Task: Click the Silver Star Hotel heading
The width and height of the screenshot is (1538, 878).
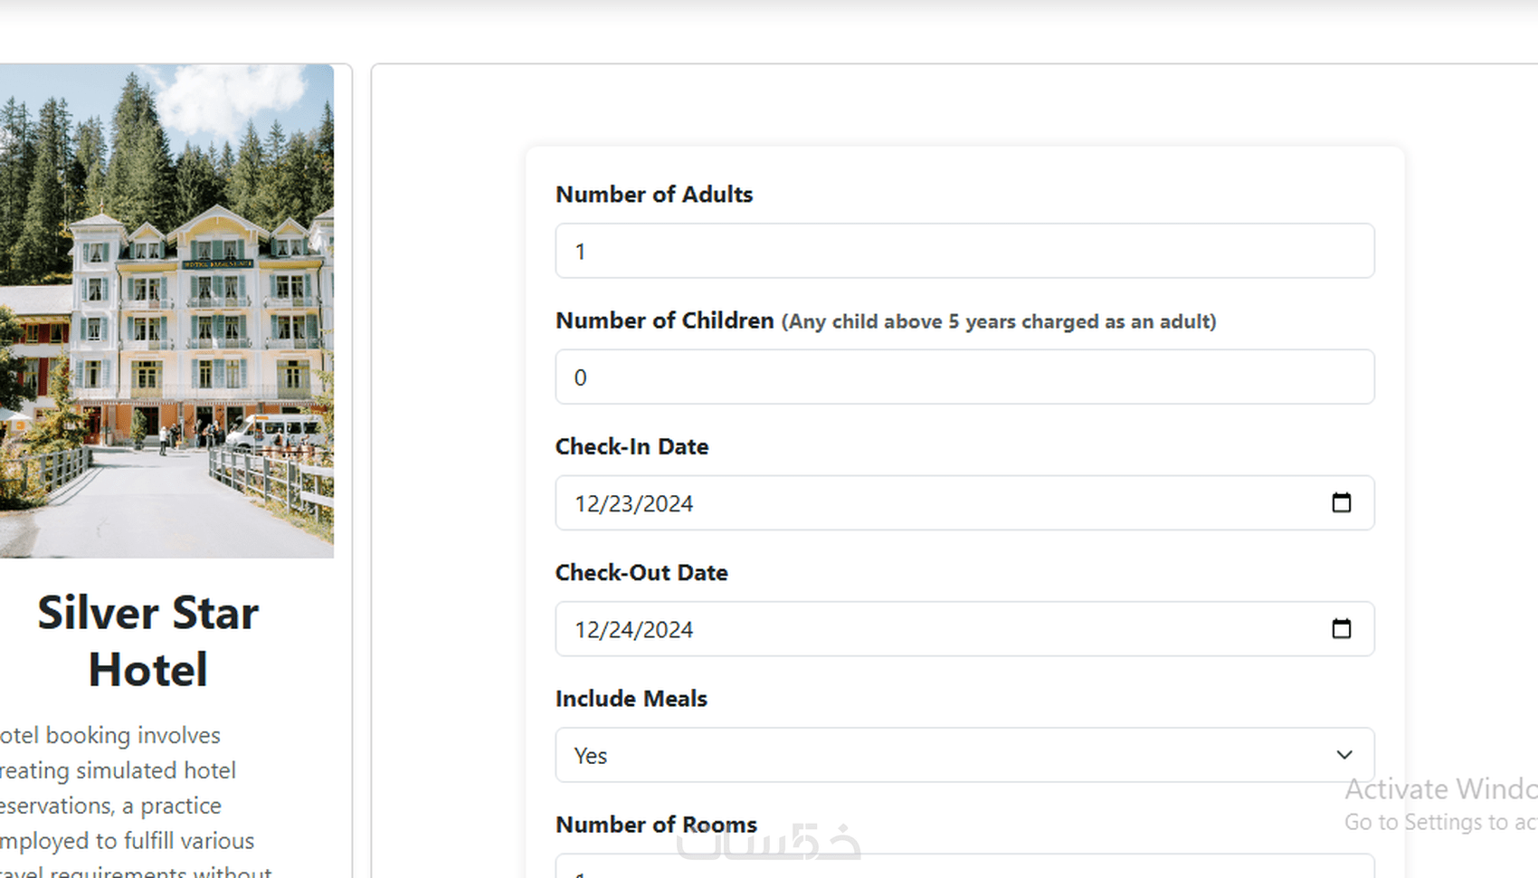Action: coord(148,641)
